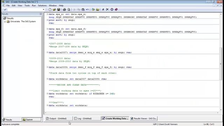Click the horizontal scroll left arrow
The image size is (224, 126).
[x=45, y=113]
